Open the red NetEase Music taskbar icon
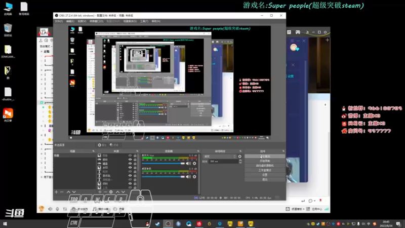 tap(199, 224)
